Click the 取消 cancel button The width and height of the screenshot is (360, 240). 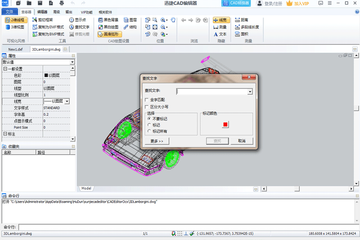pos(242,141)
